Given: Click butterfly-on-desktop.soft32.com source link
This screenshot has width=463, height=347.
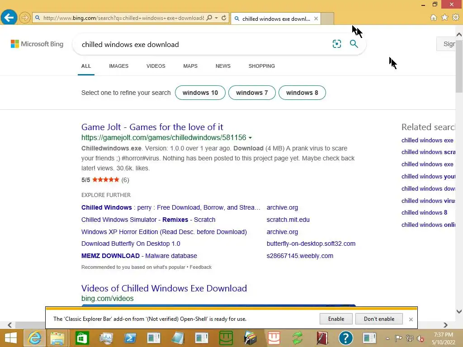Looking at the screenshot, I should click(311, 244).
